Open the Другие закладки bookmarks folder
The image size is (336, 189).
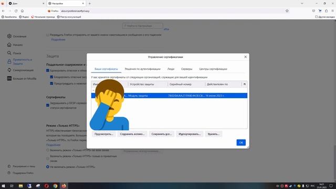(325, 17)
